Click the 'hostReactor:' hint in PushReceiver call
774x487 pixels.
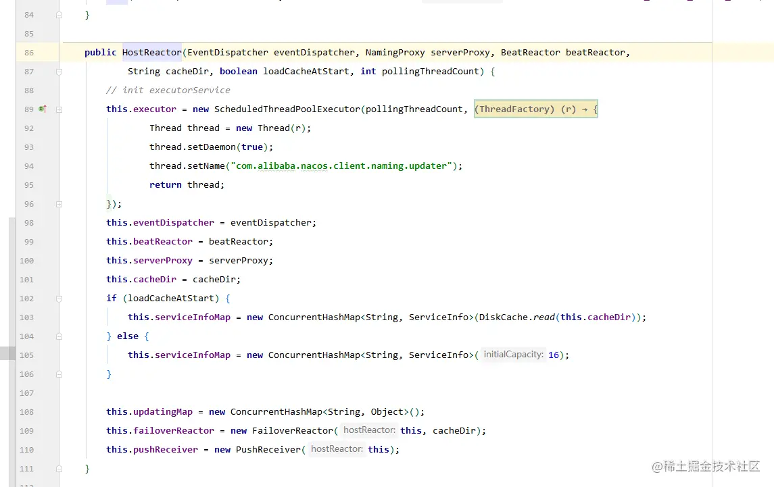click(x=337, y=449)
